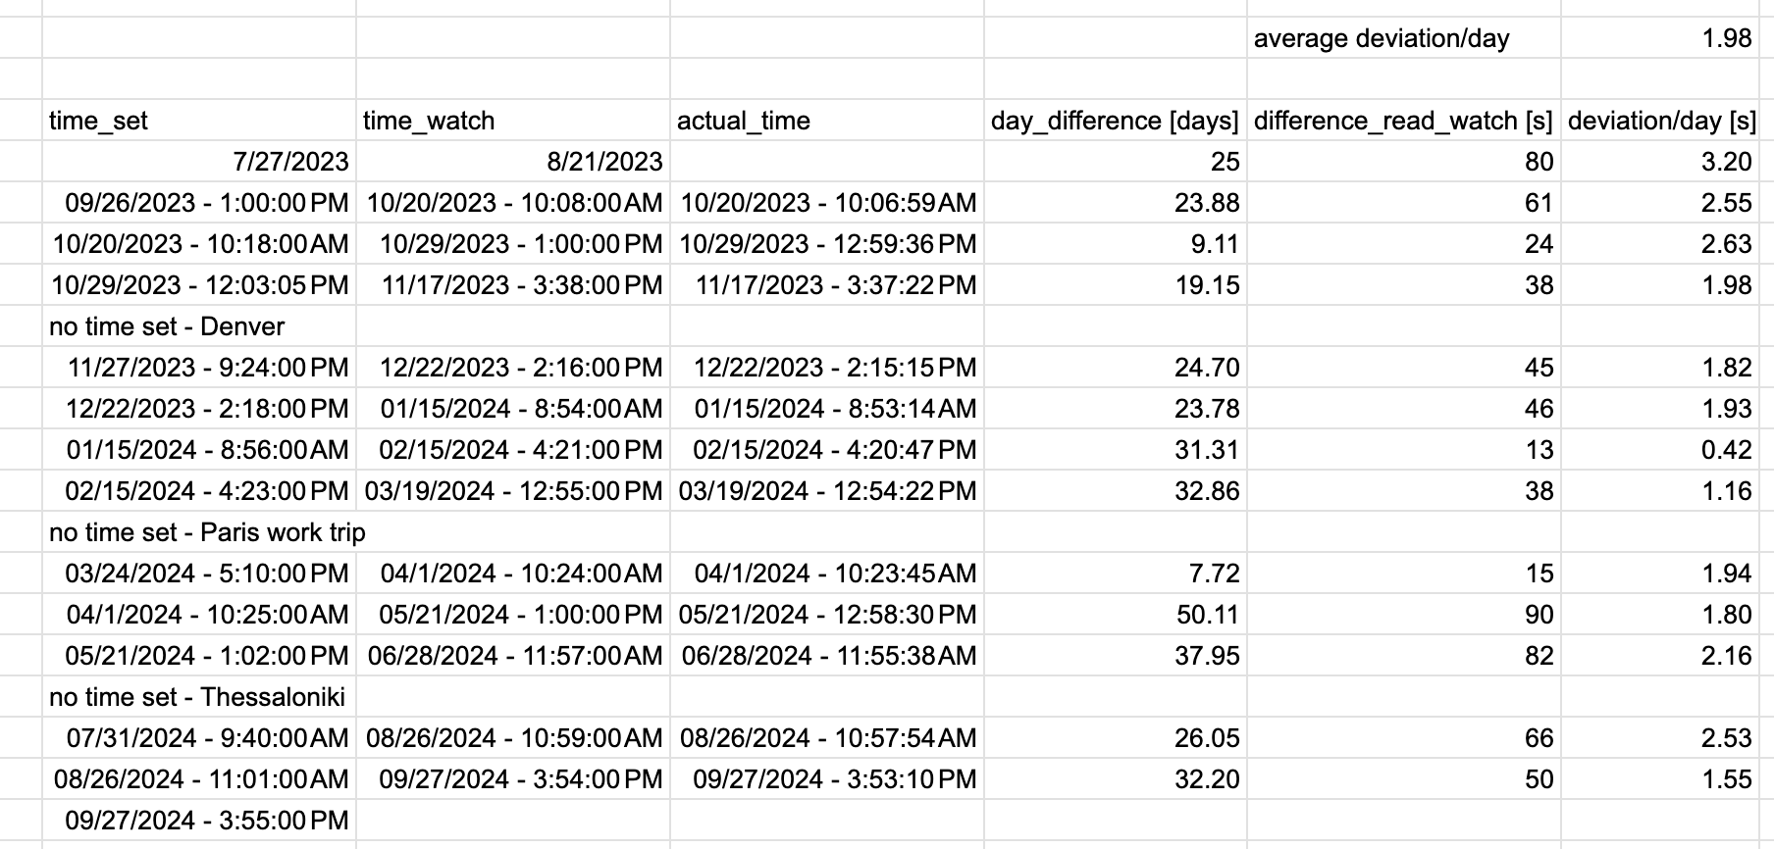Click the 'no time set - Paris work trip' cell
This screenshot has height=849, width=1774.
pos(199,532)
